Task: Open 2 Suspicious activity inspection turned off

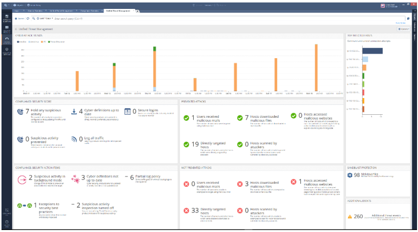Action: pos(94,208)
